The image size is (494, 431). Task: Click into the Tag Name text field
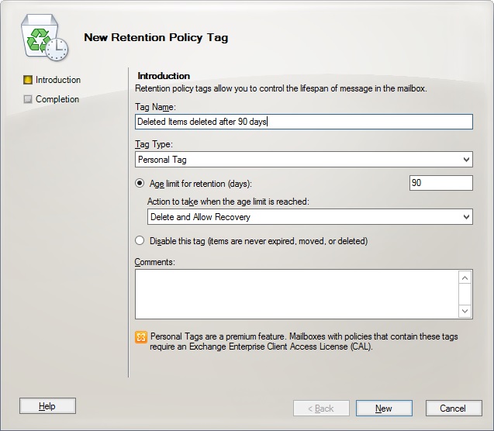point(304,122)
